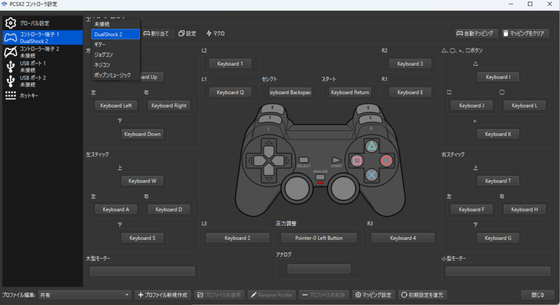Click right stick down binding Keyboard G
Screen dimensions: 560x305
(x=498, y=238)
